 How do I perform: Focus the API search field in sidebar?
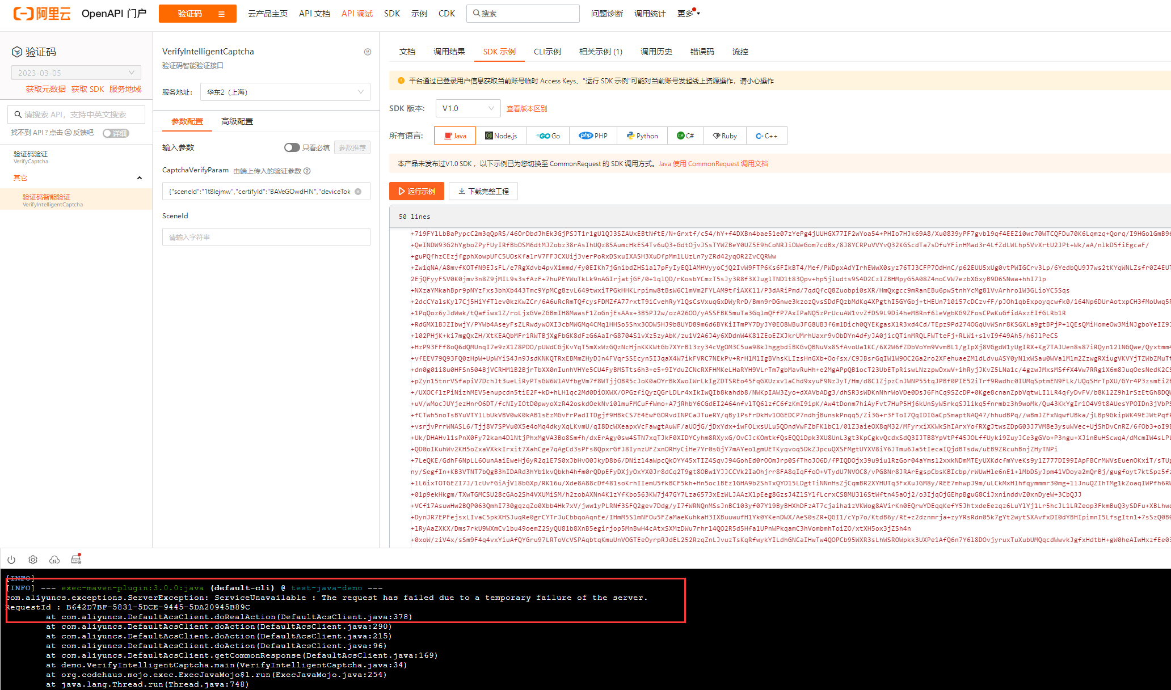[76, 115]
